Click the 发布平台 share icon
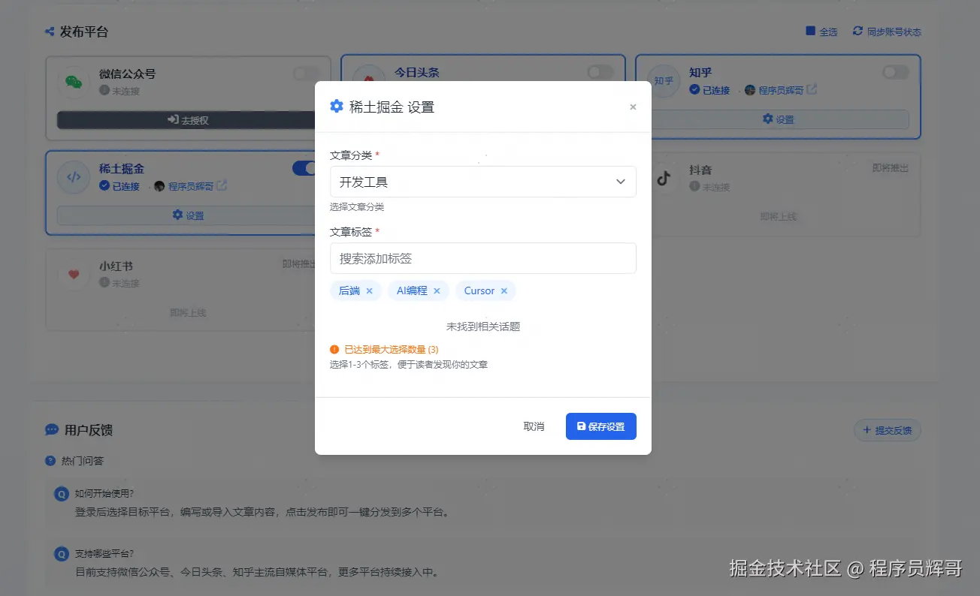Image resolution: width=980 pixels, height=596 pixels. pos(50,32)
